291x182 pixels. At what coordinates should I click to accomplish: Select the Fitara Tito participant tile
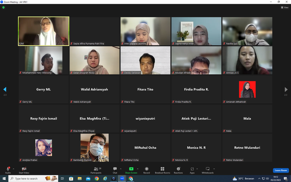145,89
